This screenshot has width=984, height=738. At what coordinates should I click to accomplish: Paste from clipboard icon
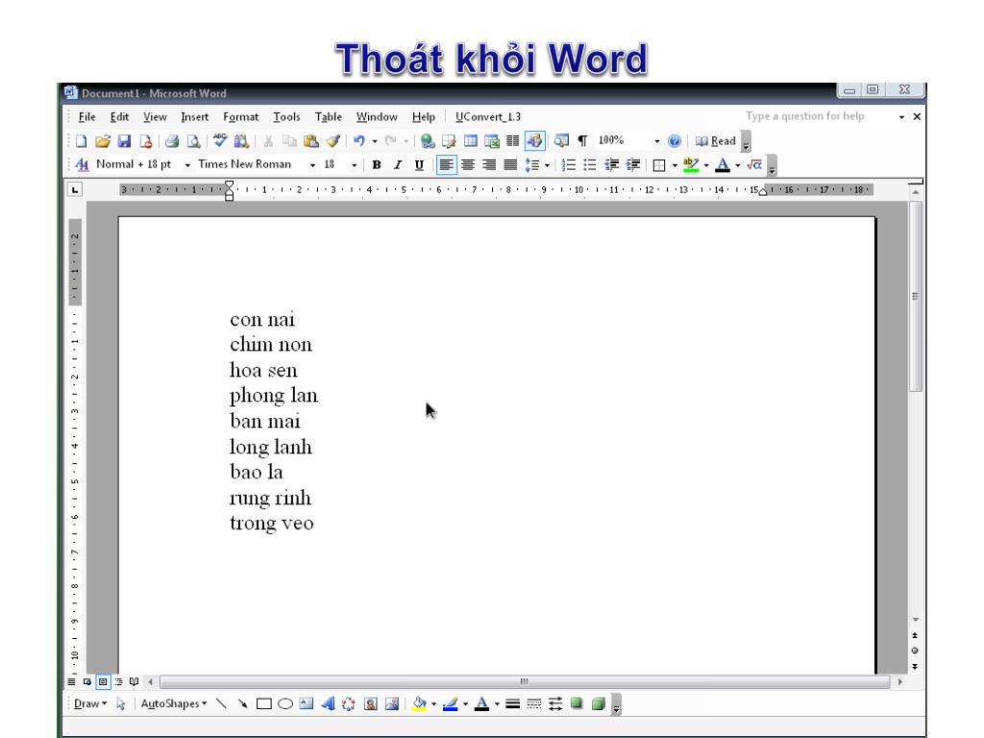tap(310, 141)
